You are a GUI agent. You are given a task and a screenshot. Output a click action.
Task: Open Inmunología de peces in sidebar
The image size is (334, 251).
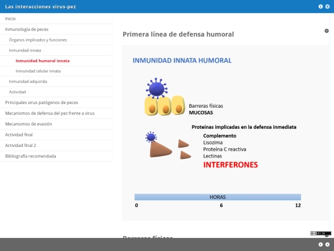tap(56, 29)
